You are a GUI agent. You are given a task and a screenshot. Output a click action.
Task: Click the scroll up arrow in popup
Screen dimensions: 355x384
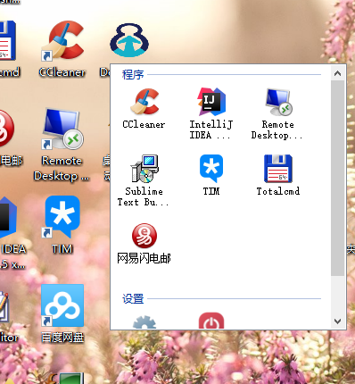337,73
